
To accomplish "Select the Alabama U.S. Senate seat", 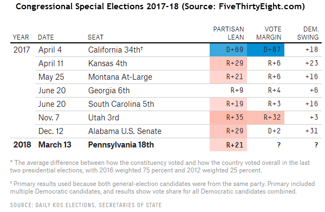I will tap(125, 131).
